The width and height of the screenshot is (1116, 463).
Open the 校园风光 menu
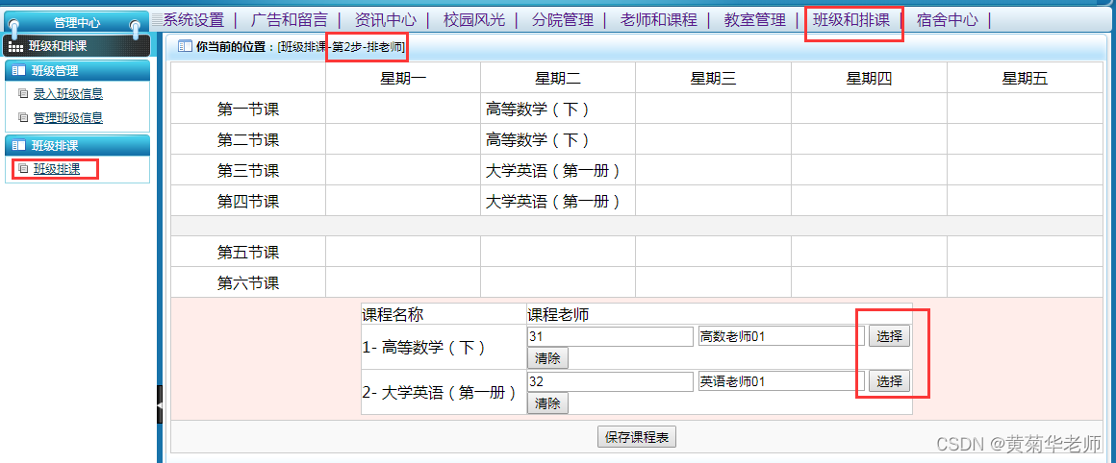(x=474, y=20)
